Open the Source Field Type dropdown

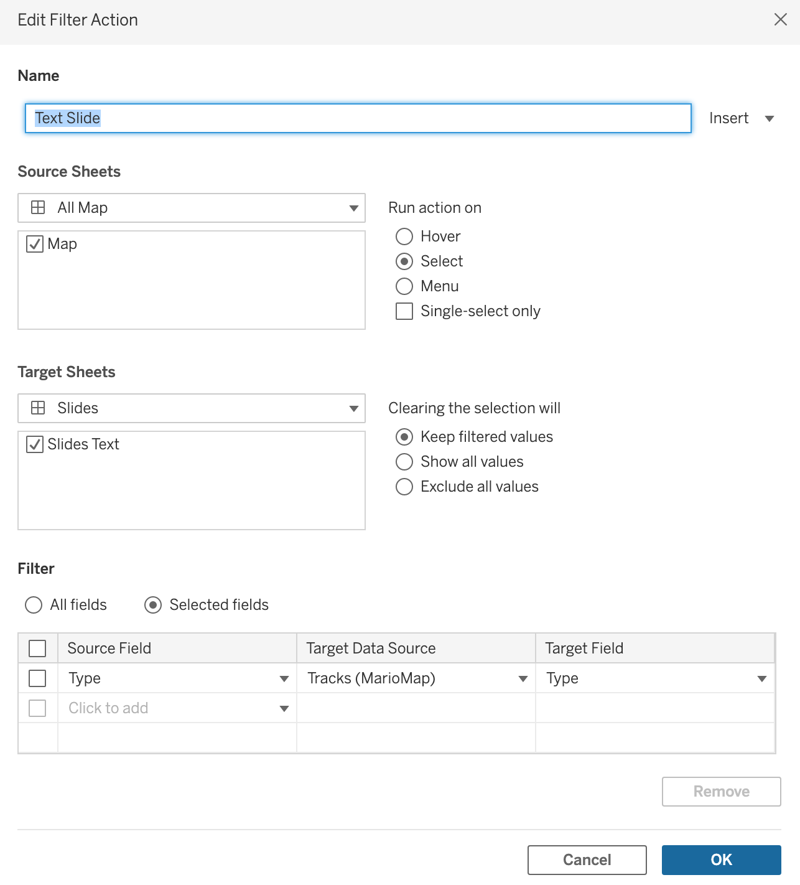[284, 678]
